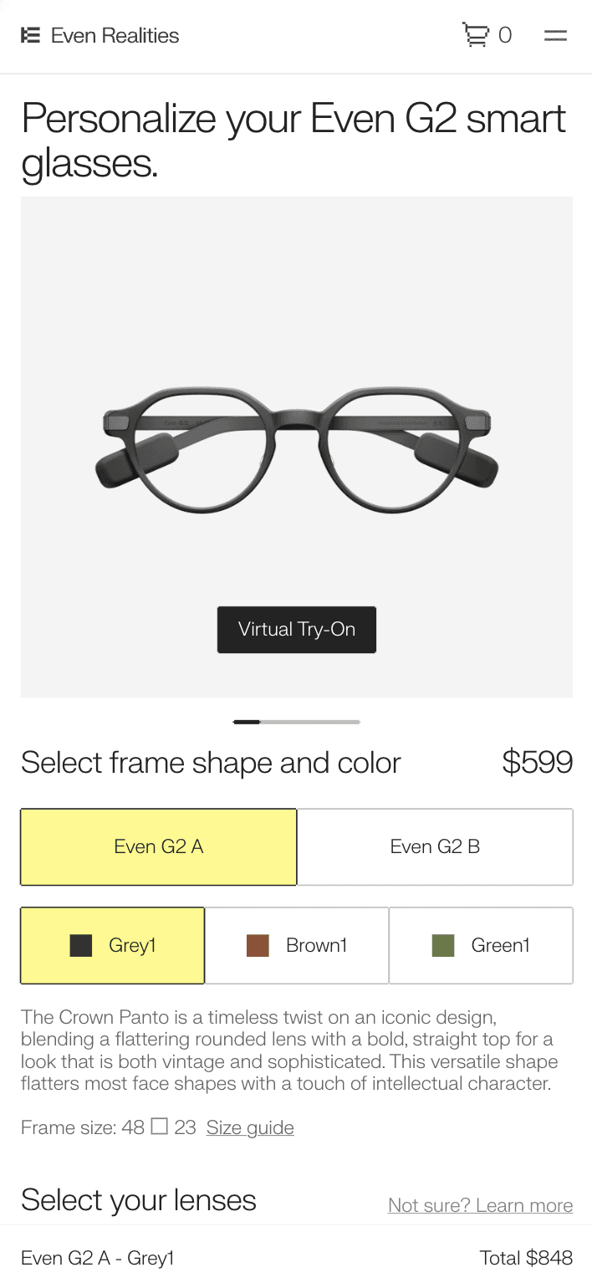Click the Even Realities brand name
The image size is (592, 1288).
115,35
